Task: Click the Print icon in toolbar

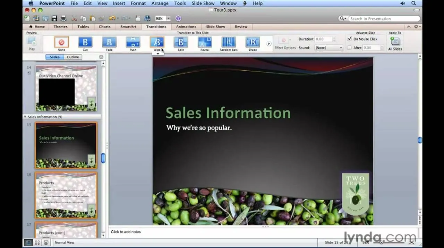Action: click(x=63, y=18)
